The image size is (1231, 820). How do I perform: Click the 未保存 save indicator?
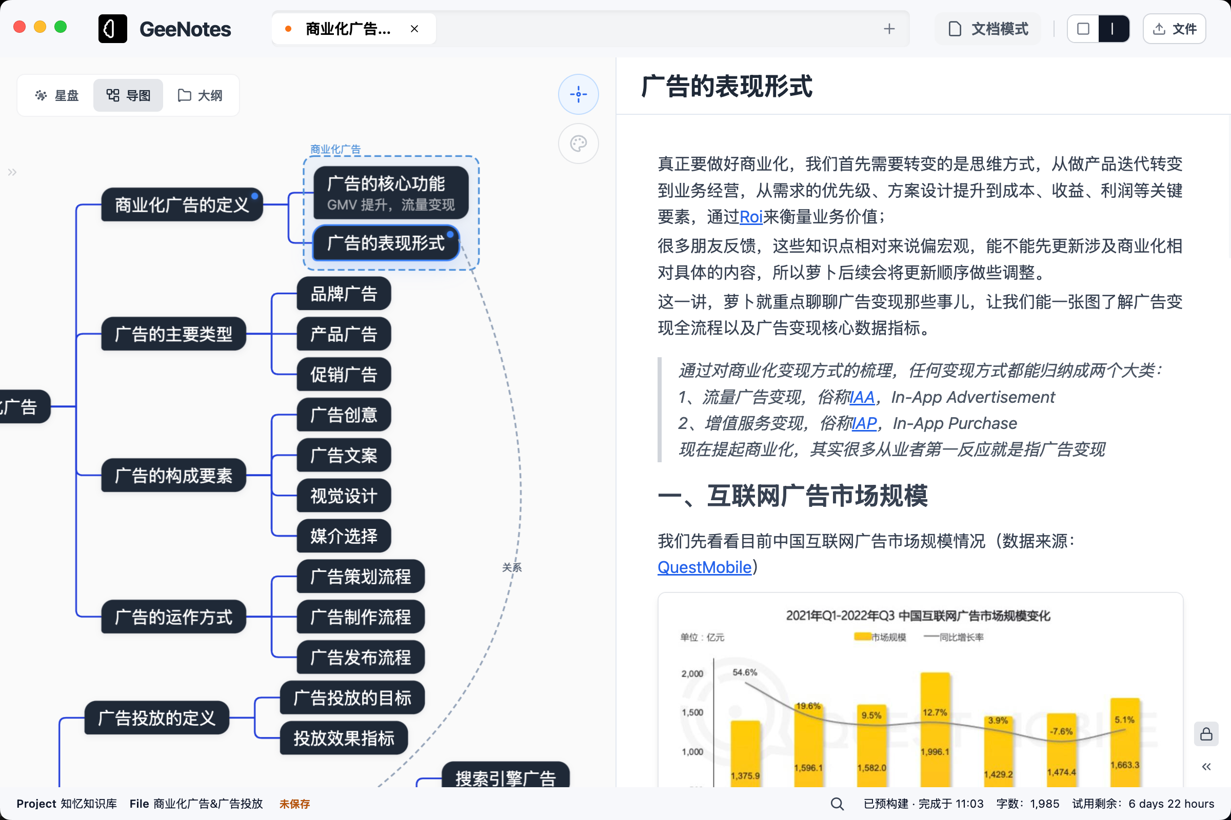[x=294, y=804]
